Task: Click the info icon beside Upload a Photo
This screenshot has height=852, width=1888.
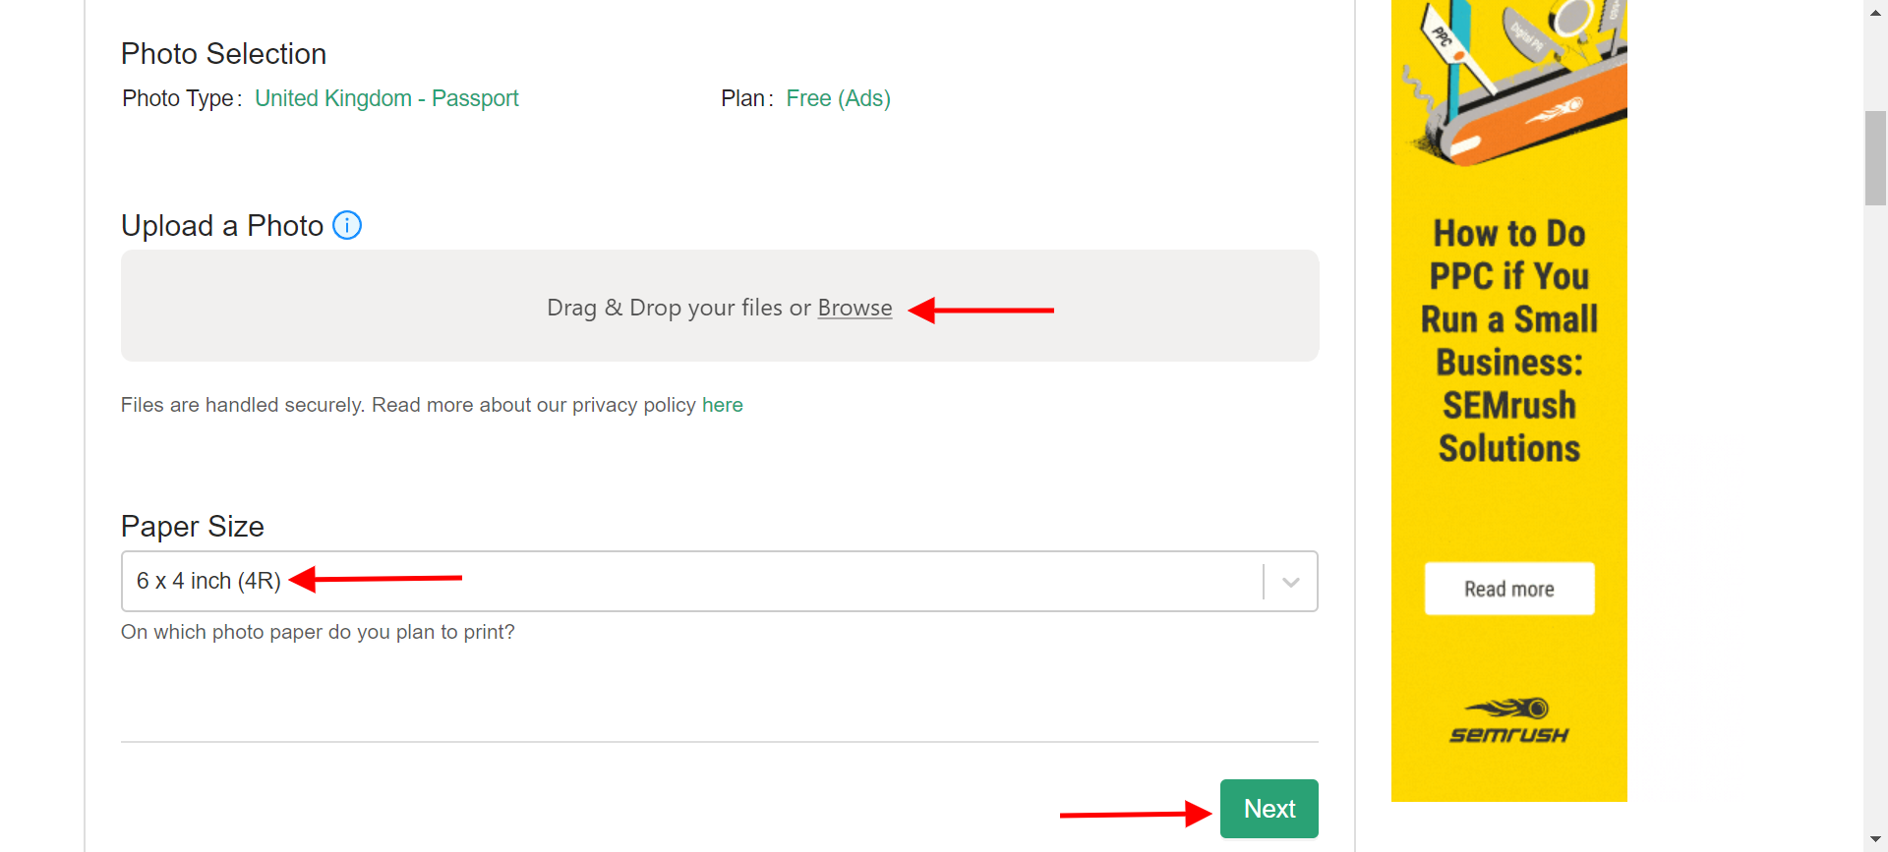Action: pos(347,225)
